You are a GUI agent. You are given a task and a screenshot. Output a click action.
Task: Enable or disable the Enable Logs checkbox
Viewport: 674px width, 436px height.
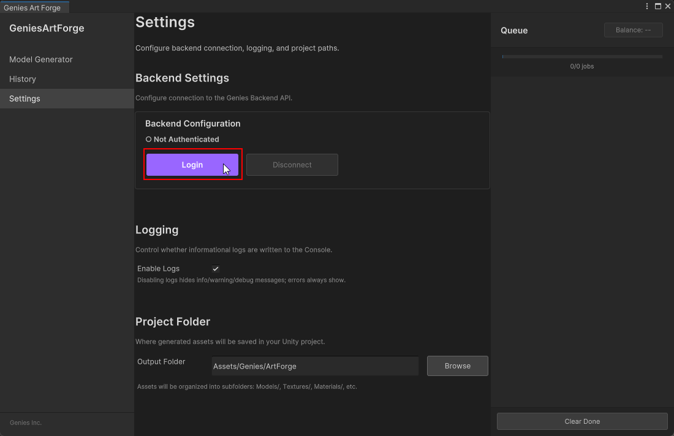215,268
